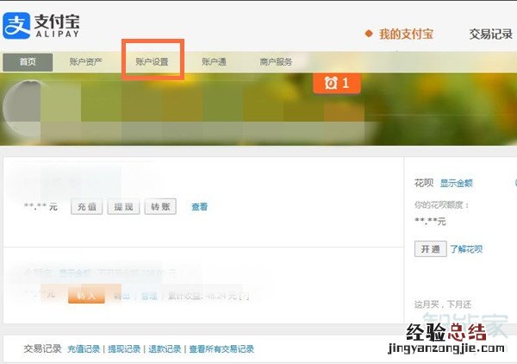This screenshot has width=517, height=364.
Task: Click the 查看 balance link
Action: coord(200,207)
